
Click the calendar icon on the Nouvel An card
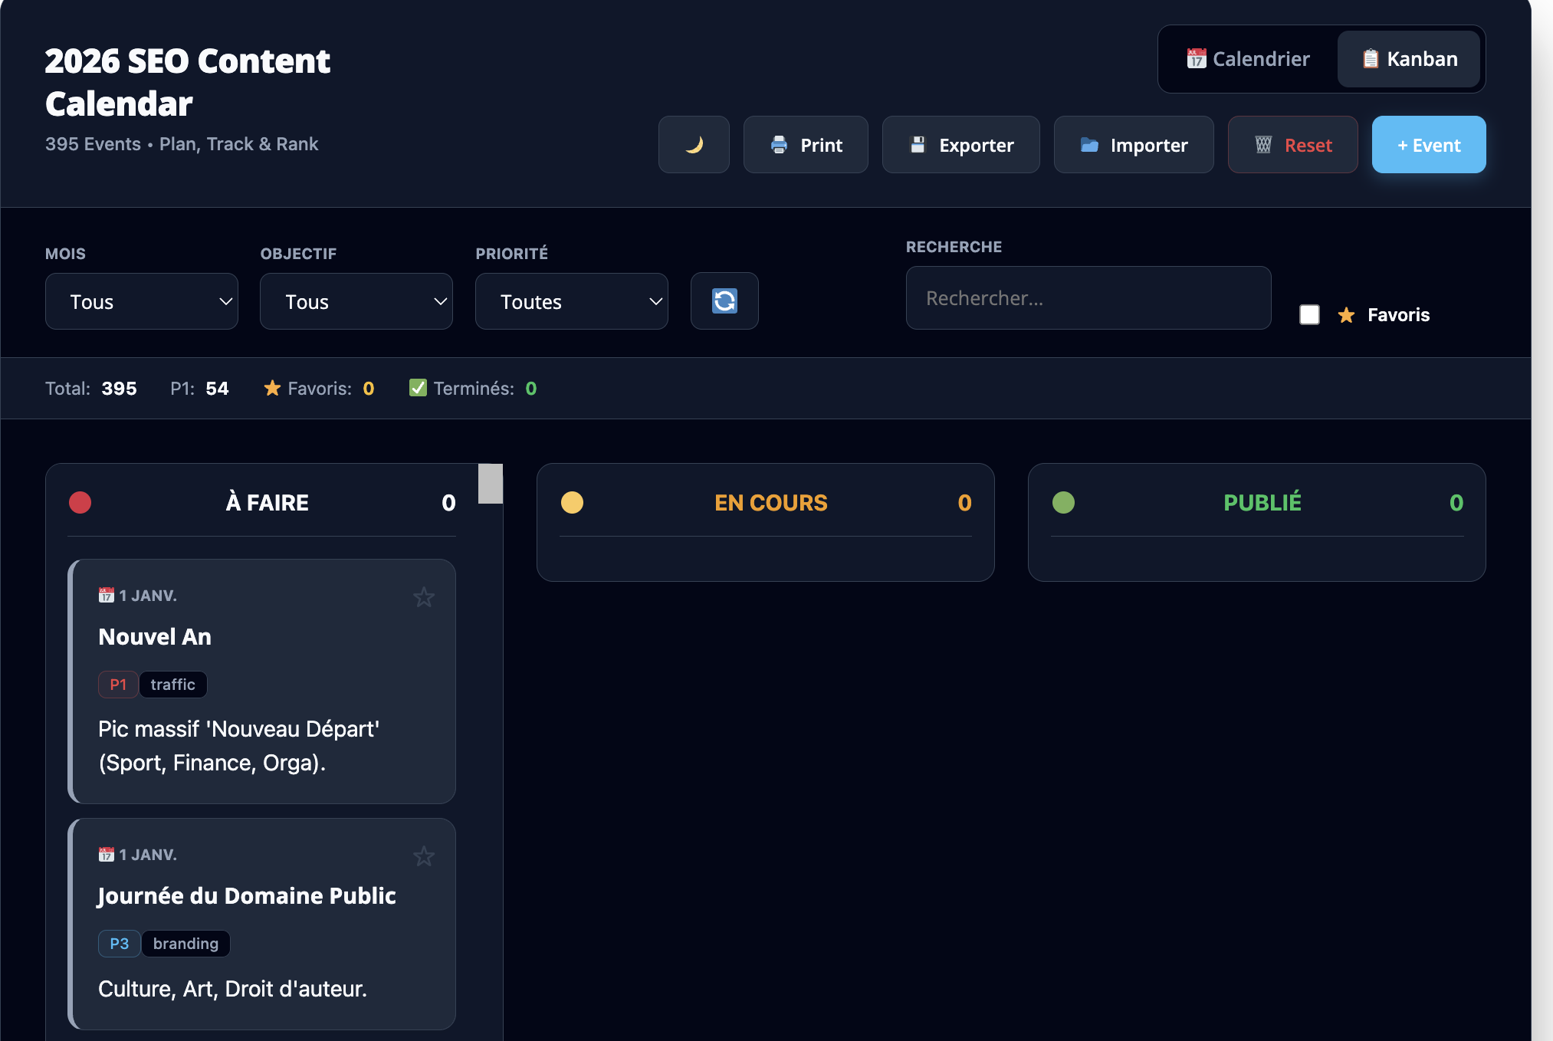point(106,595)
